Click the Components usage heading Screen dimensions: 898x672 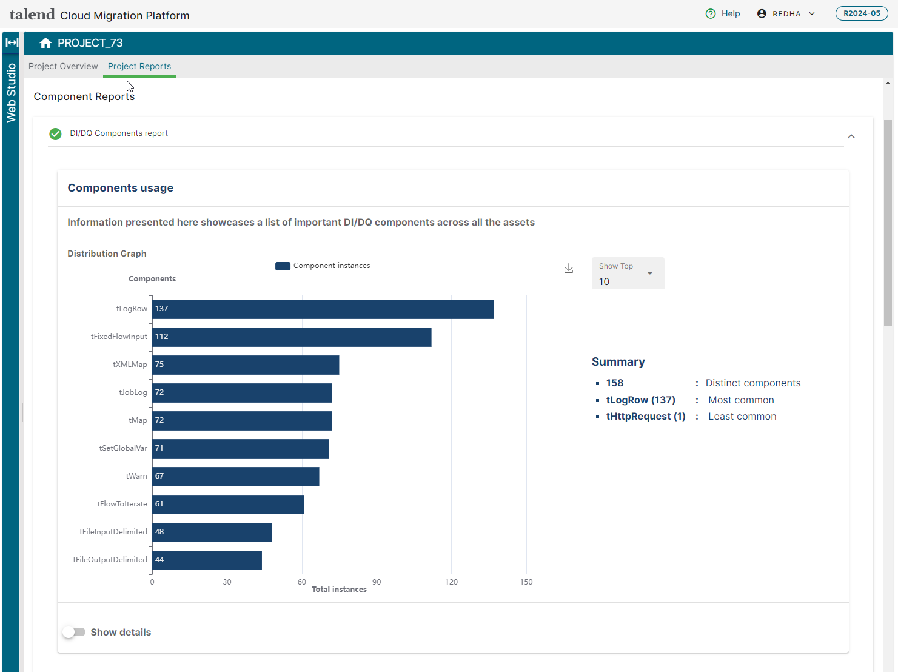tap(121, 188)
